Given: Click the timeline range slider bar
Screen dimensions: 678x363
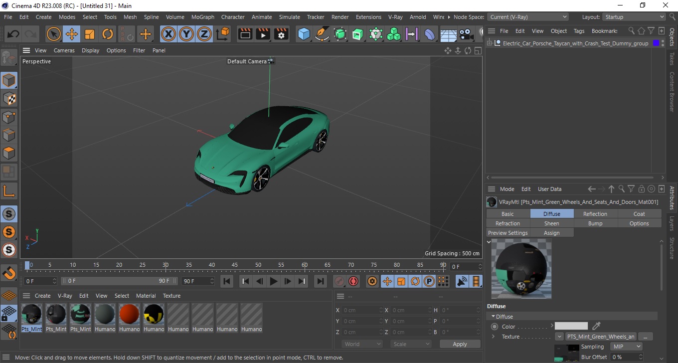Looking at the screenshot, I should tap(119, 281).
